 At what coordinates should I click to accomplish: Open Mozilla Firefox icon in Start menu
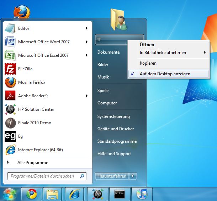[x=10, y=82]
